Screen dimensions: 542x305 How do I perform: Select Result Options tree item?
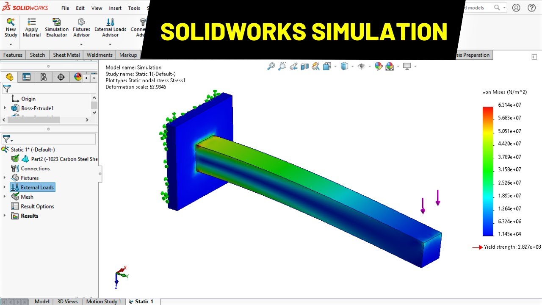pyautogui.click(x=37, y=206)
